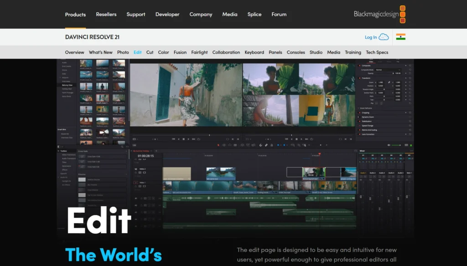The image size is (467, 266).
Task: Stop playback in the source viewer
Action: click(x=183, y=139)
